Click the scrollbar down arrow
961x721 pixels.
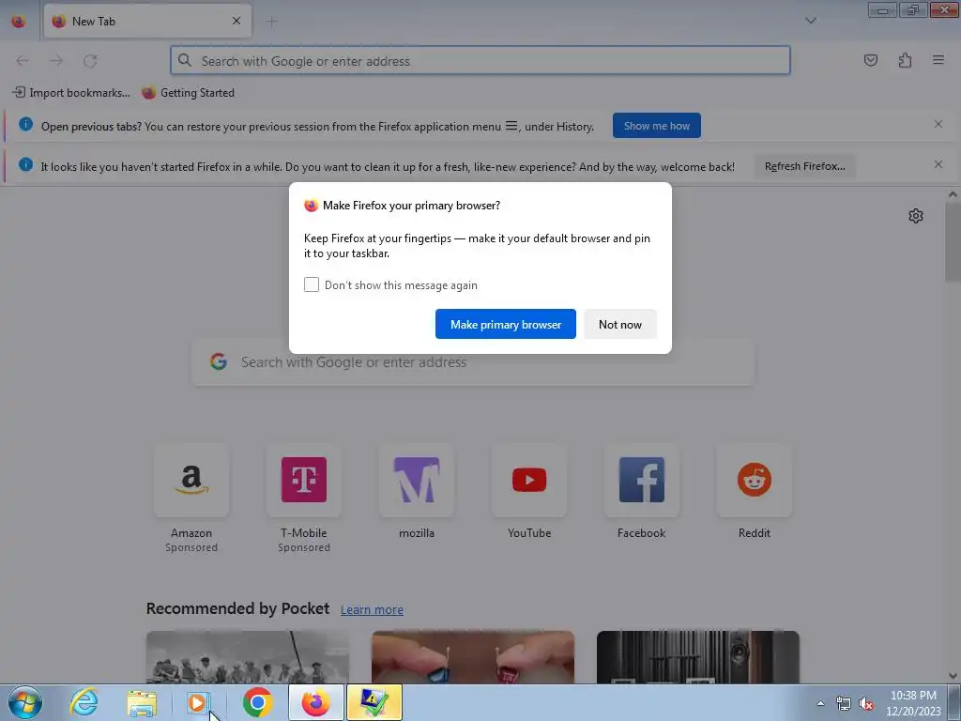[953, 676]
